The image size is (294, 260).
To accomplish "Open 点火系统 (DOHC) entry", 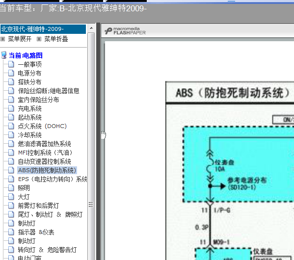I will pyautogui.click(x=42, y=126).
